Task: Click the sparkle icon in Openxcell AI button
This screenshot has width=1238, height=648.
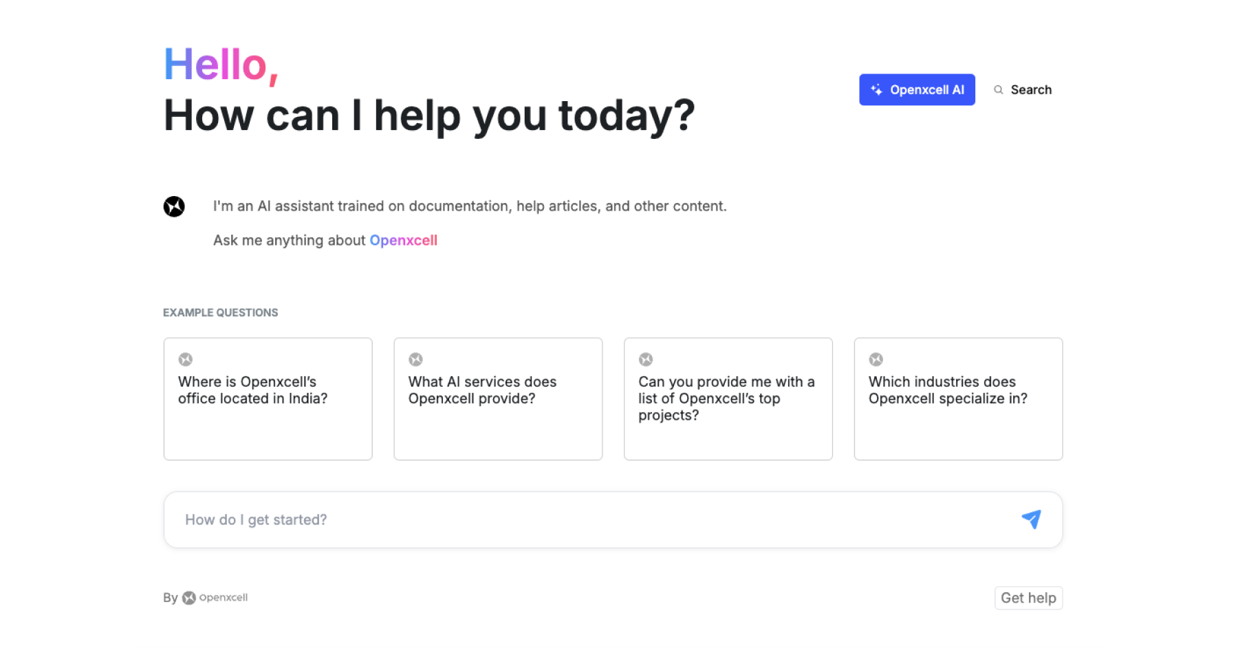Action: click(x=876, y=89)
